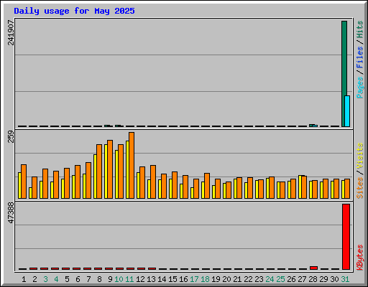Click day label 16 on x-axis

183,279
